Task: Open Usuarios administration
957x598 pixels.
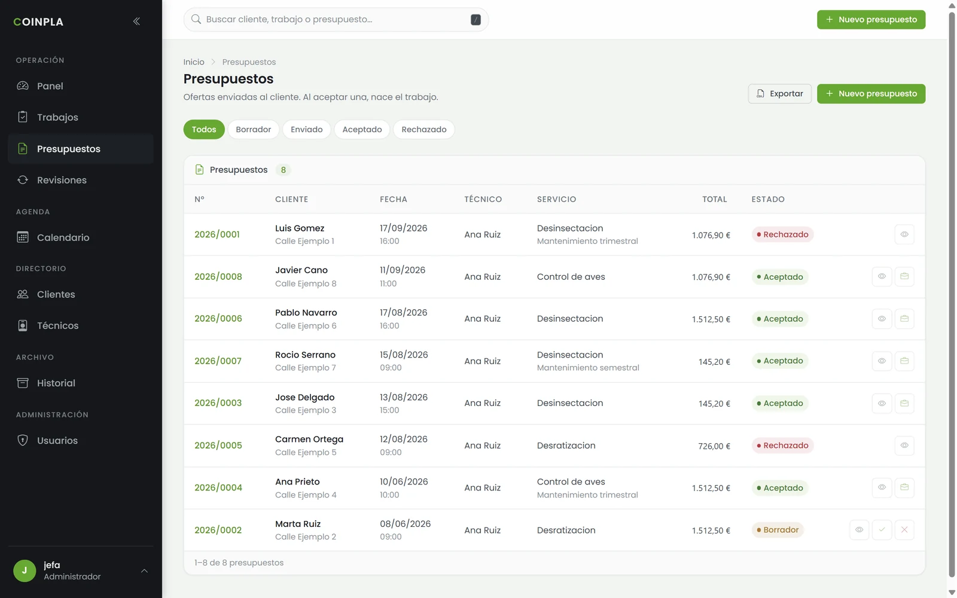Action: tap(81, 441)
